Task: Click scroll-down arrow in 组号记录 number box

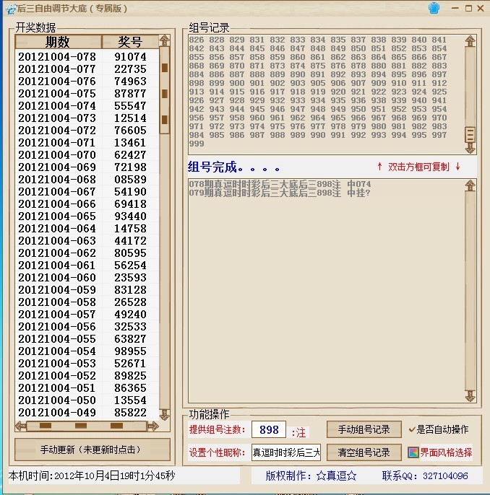Action: pos(470,148)
